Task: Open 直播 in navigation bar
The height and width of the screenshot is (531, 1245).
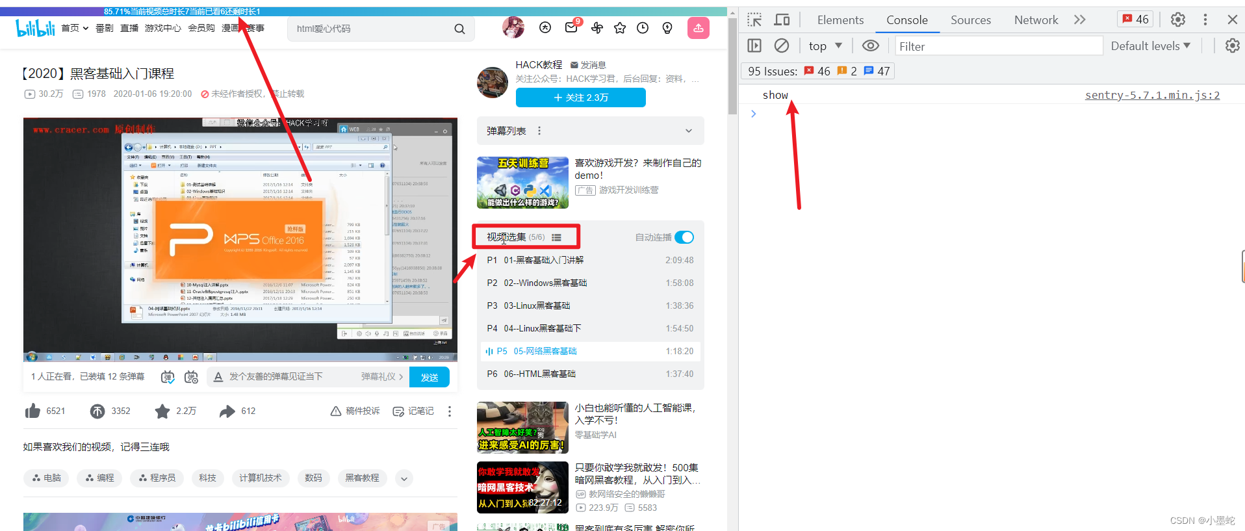Action: click(x=129, y=28)
